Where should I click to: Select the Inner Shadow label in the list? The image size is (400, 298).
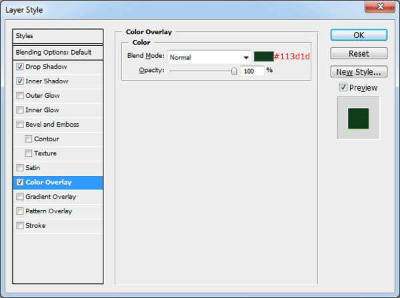coord(47,81)
